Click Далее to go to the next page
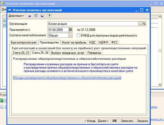 pos(103,121)
